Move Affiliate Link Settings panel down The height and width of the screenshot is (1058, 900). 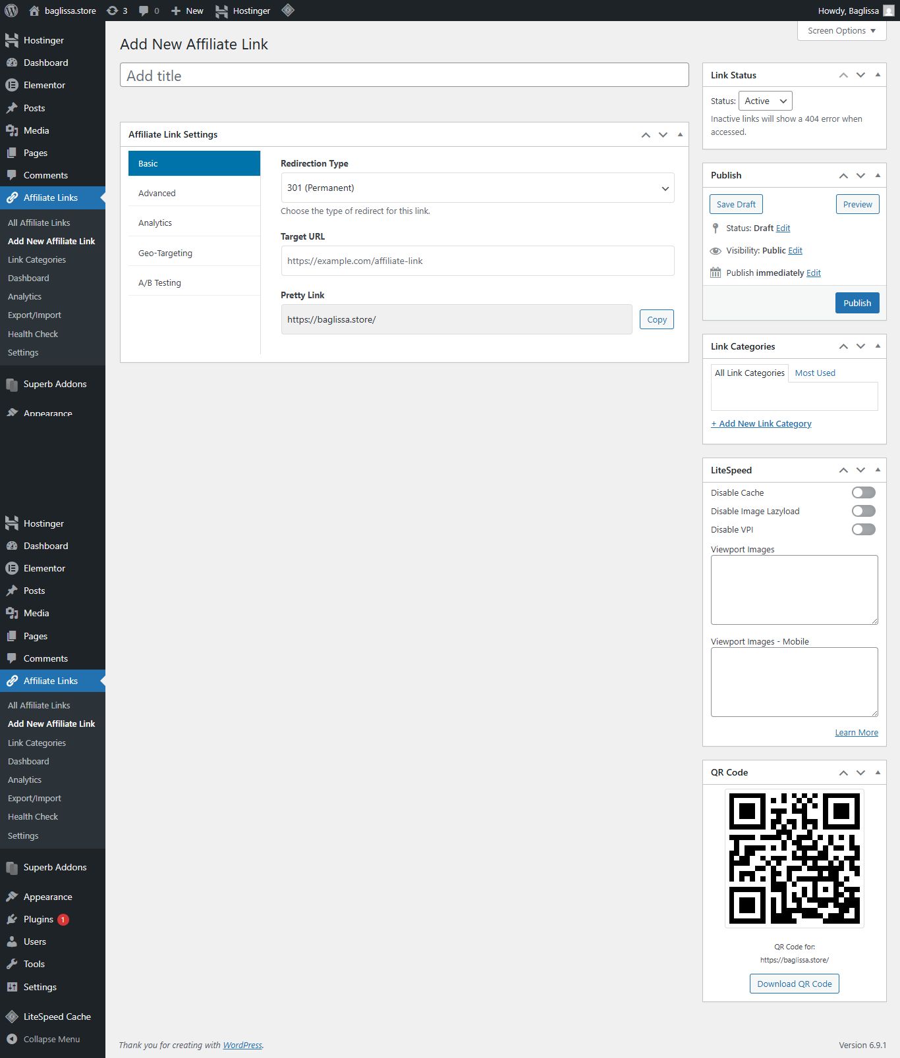(663, 134)
